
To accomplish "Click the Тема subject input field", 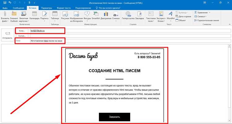I will pyautogui.click(x=130, y=41).
